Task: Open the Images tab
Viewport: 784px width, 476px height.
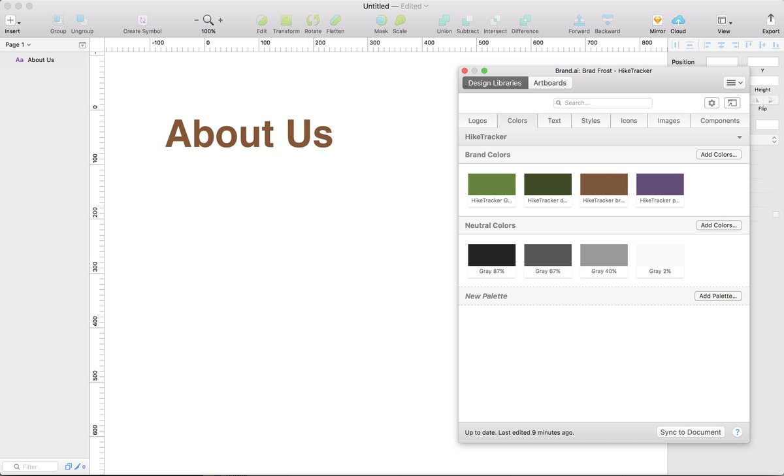Action: (x=669, y=121)
